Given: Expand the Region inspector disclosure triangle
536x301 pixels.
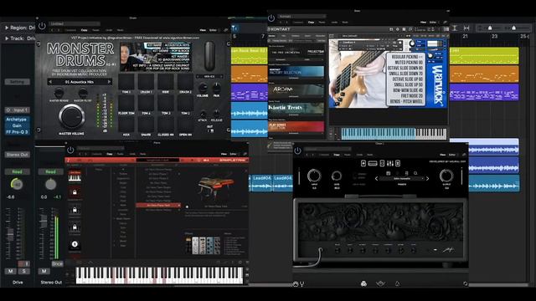Looking at the screenshot, I should 7,28.
